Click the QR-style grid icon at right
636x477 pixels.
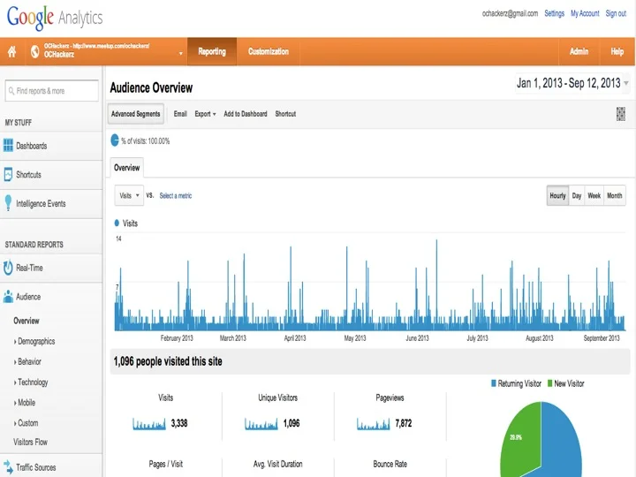point(621,114)
